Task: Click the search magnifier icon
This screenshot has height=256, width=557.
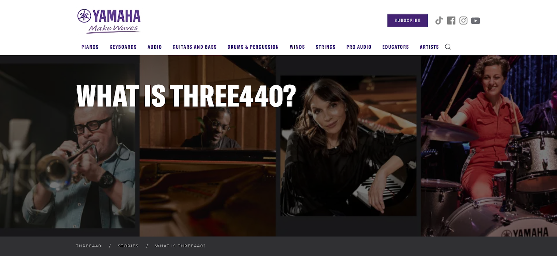Action: [x=448, y=47]
